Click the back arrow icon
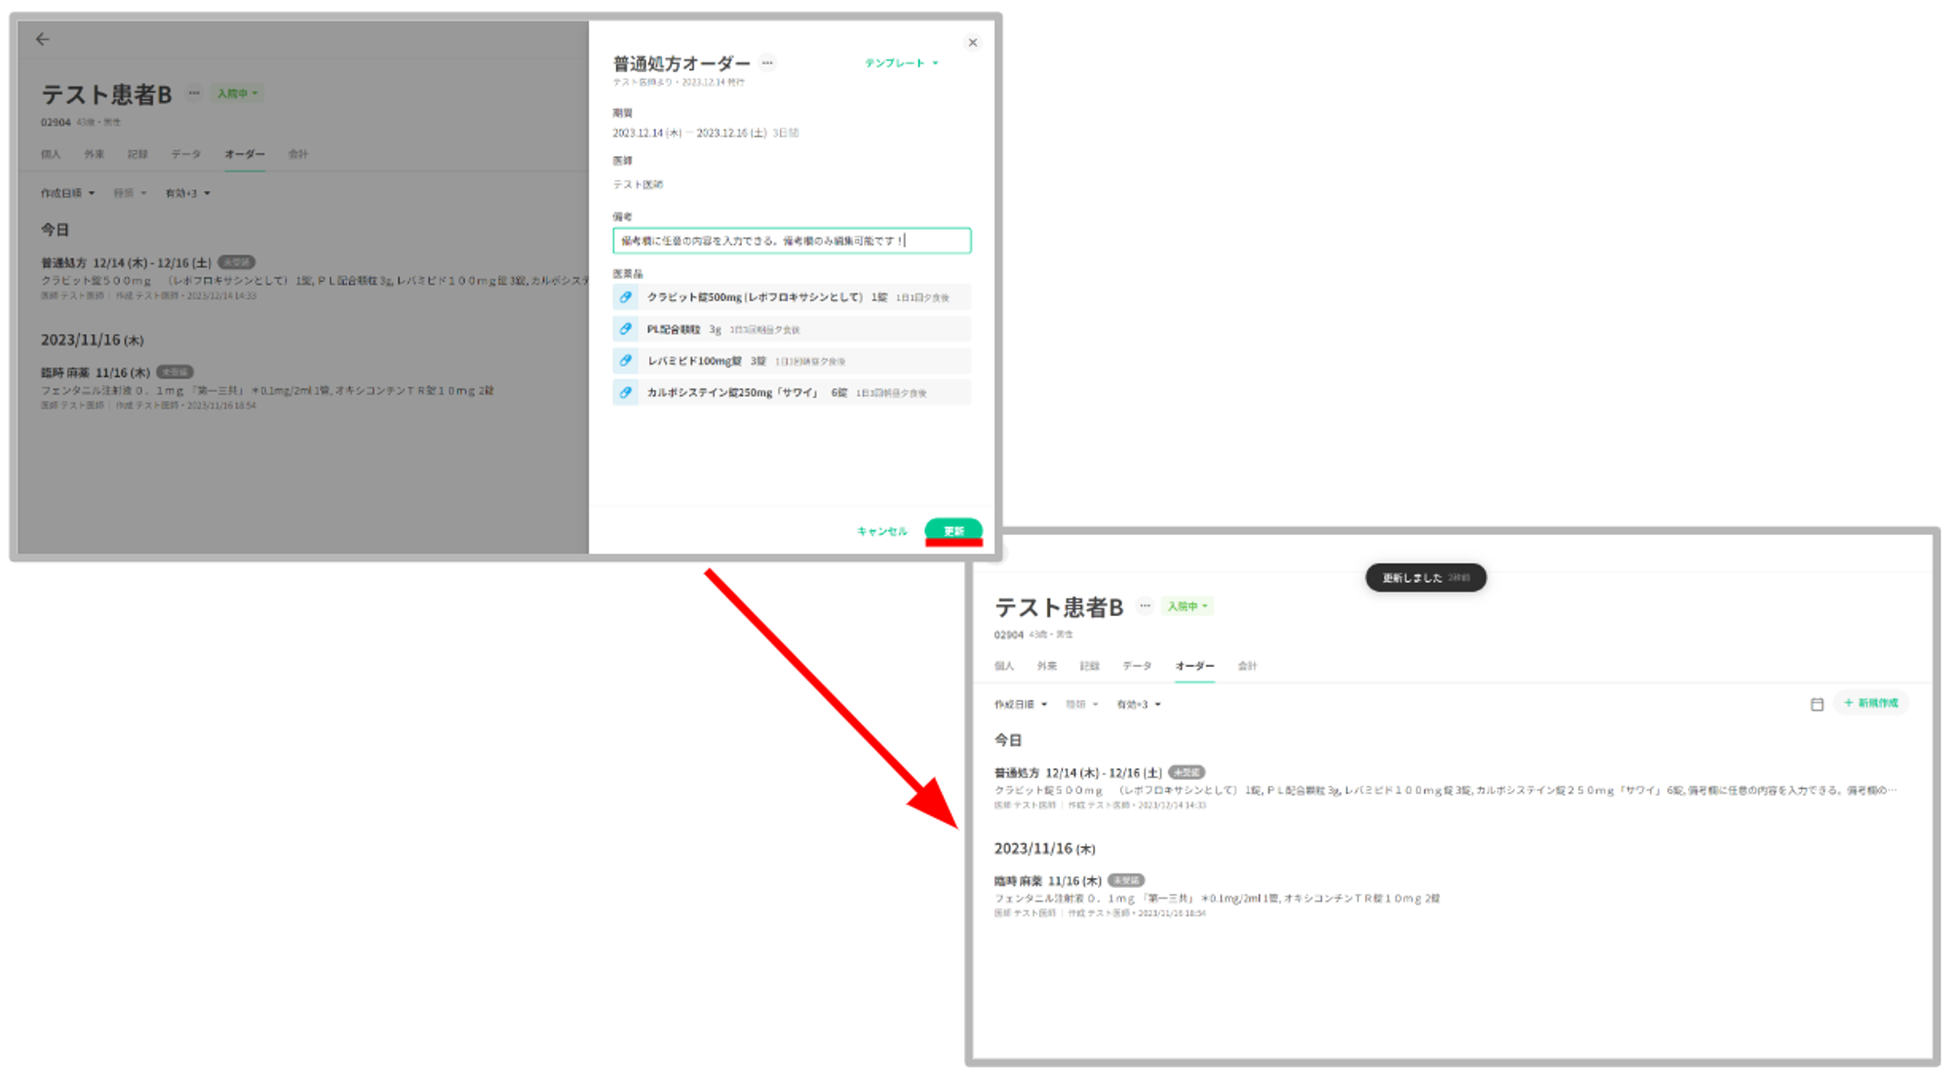Viewport: 1950px width, 1078px height. tap(42, 39)
